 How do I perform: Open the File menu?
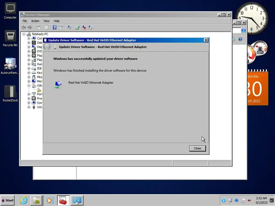tap(25, 21)
